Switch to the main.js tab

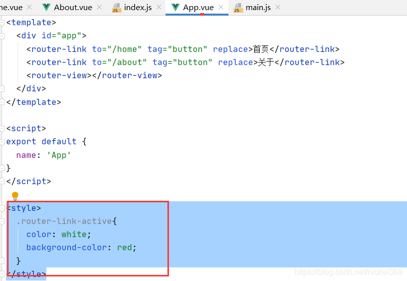click(x=258, y=8)
